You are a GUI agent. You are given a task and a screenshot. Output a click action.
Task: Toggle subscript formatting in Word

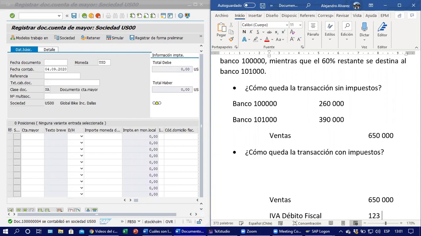276,32
